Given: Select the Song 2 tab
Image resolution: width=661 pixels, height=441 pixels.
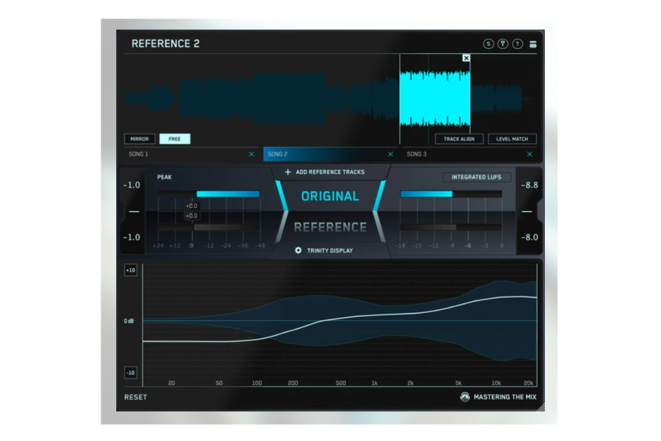Looking at the screenshot, I should pos(330,154).
